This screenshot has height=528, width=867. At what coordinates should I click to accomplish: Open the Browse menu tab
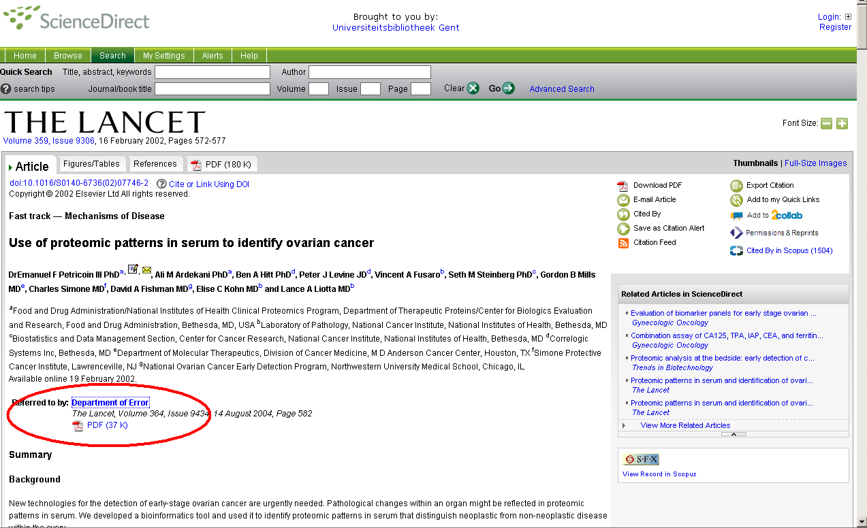coord(68,56)
